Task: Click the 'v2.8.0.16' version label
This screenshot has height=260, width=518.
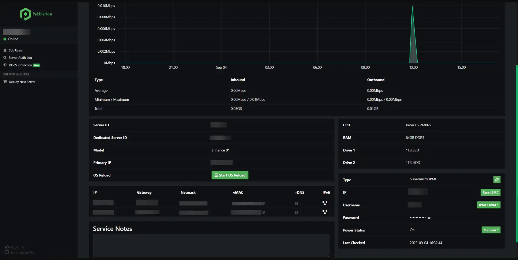Action: pyautogui.click(x=17, y=247)
